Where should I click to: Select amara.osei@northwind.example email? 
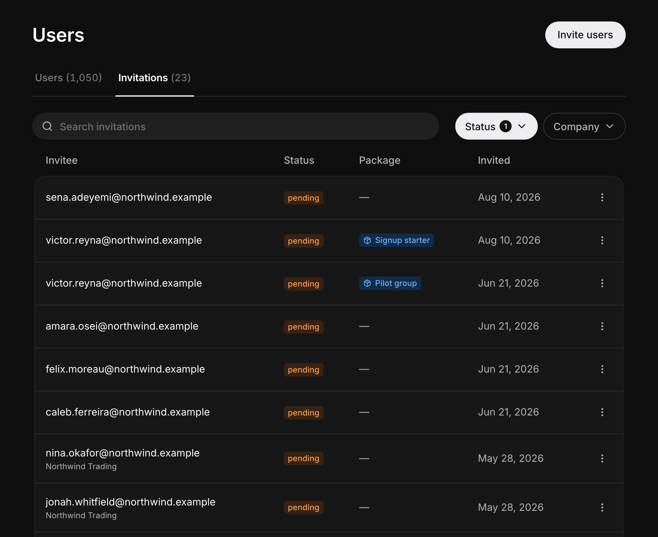[122, 326]
